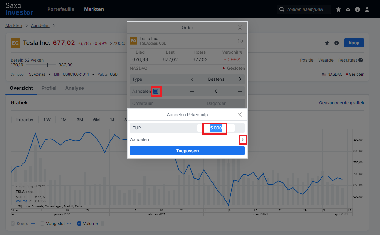The height and width of the screenshot is (235, 380).
Task: Go to Aandelen breadcrumb link
Action: pyautogui.click(x=40, y=25)
